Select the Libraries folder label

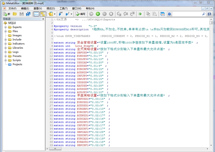click(18, 48)
